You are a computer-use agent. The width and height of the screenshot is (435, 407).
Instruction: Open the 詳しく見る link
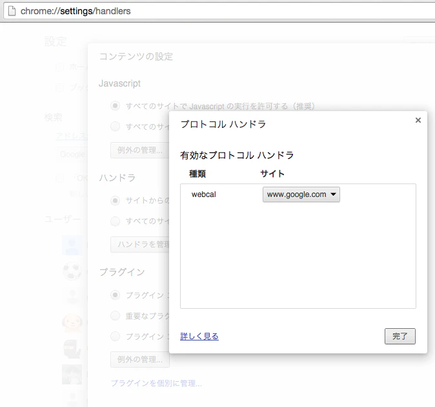tap(199, 336)
